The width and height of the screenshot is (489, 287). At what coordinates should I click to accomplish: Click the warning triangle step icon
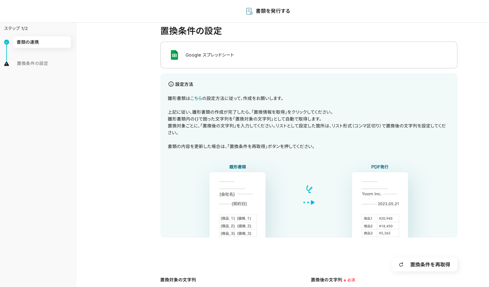7,64
